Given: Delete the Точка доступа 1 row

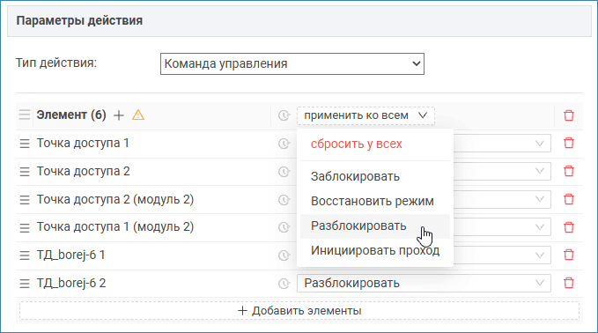Looking at the screenshot, I should (x=569, y=143).
